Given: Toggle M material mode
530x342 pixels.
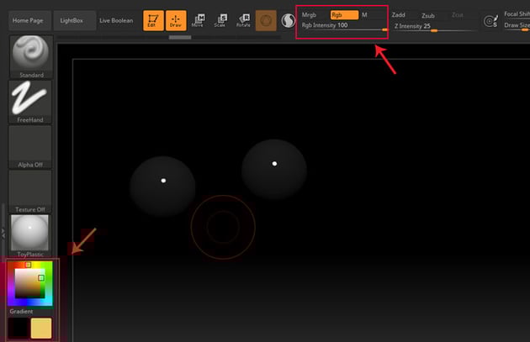Looking at the screenshot, I should [x=365, y=15].
